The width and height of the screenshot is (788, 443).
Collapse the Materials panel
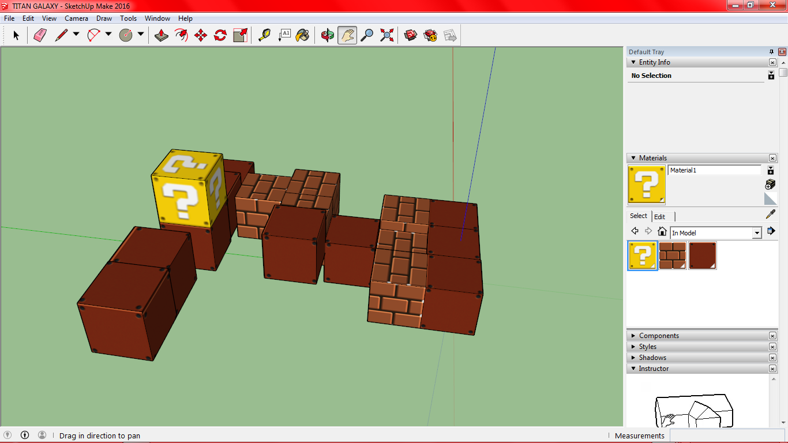point(633,158)
